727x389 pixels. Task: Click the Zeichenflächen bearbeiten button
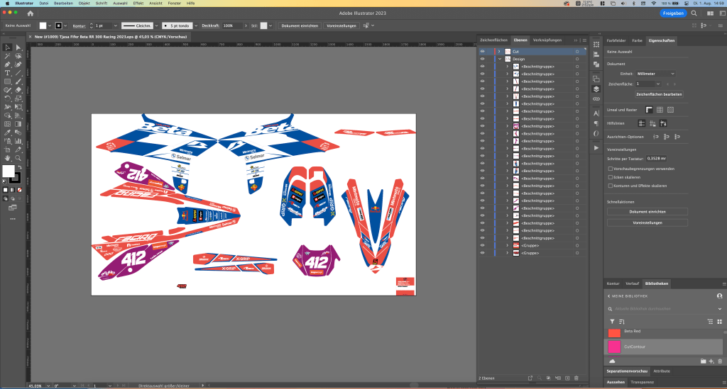pos(659,94)
